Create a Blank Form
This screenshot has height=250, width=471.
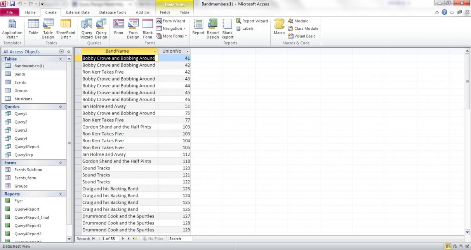148,29
